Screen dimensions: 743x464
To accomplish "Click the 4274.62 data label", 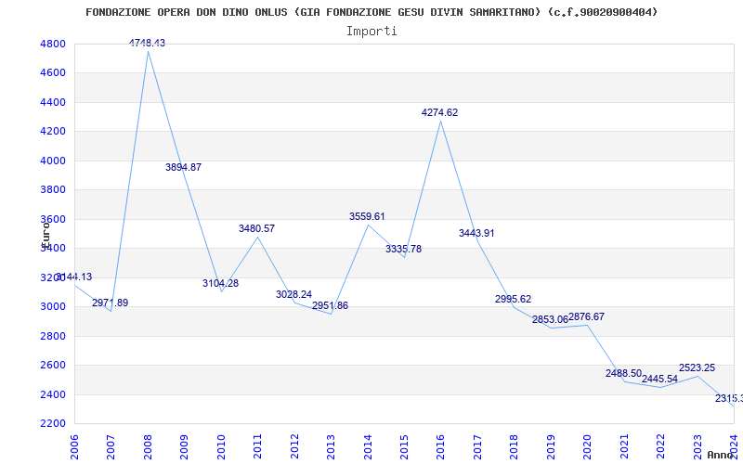I will click(x=439, y=112).
